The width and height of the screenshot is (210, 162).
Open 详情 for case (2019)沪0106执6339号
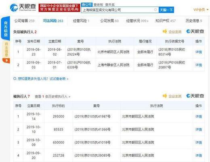199,65
